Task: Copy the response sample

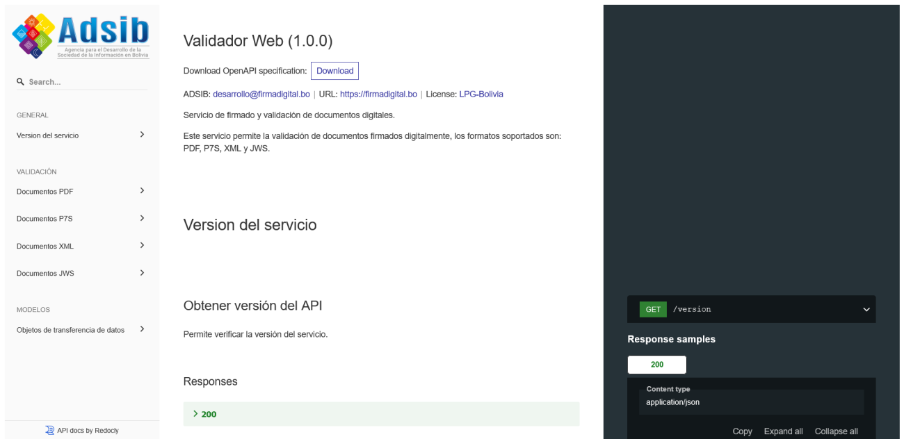Action: click(x=742, y=431)
